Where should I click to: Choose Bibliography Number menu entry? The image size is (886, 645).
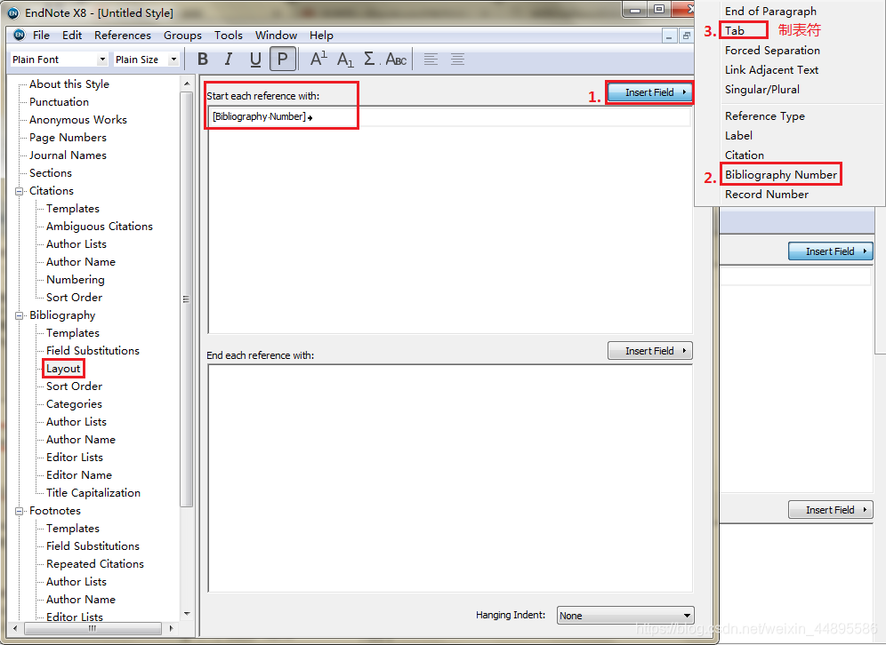[781, 174]
